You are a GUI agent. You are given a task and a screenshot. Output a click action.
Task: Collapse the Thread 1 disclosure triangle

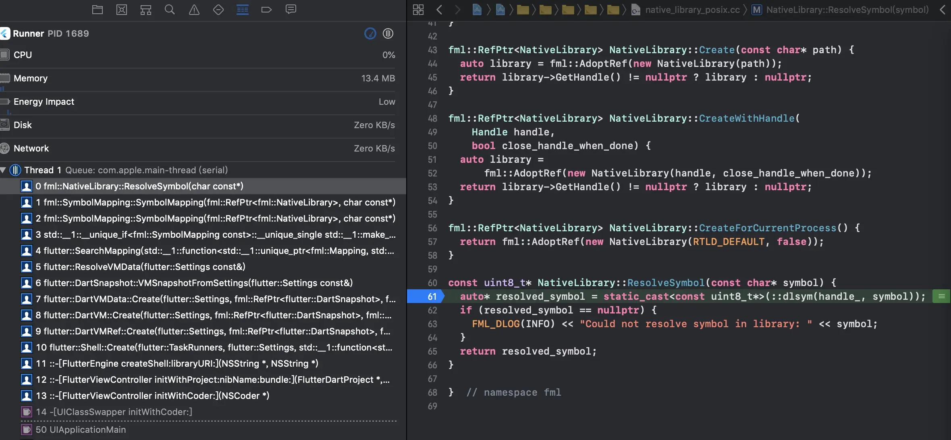(x=3, y=170)
